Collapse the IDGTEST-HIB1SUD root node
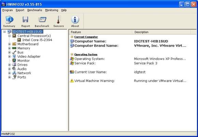The image size is (198, 137). (x=4, y=32)
